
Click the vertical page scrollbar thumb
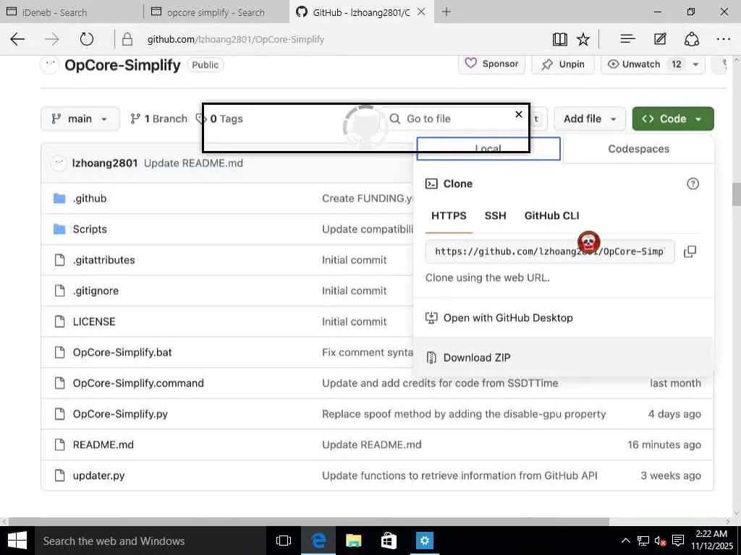point(736,194)
